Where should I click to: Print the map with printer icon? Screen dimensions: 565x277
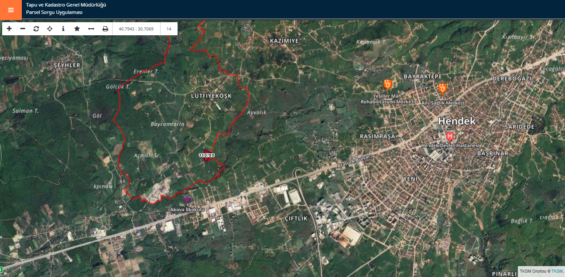(105, 29)
